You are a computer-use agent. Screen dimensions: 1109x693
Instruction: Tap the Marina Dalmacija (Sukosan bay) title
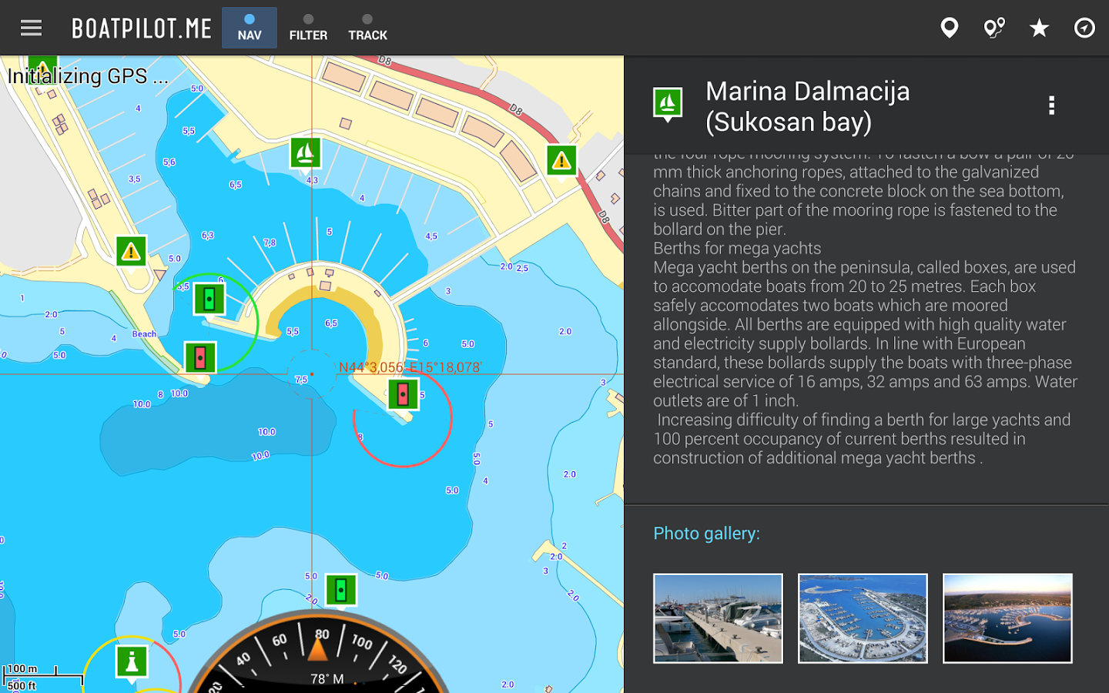click(x=808, y=106)
